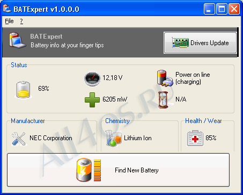Click the N/A remaining time value
This screenshot has height=195, width=243.
pos(181,99)
